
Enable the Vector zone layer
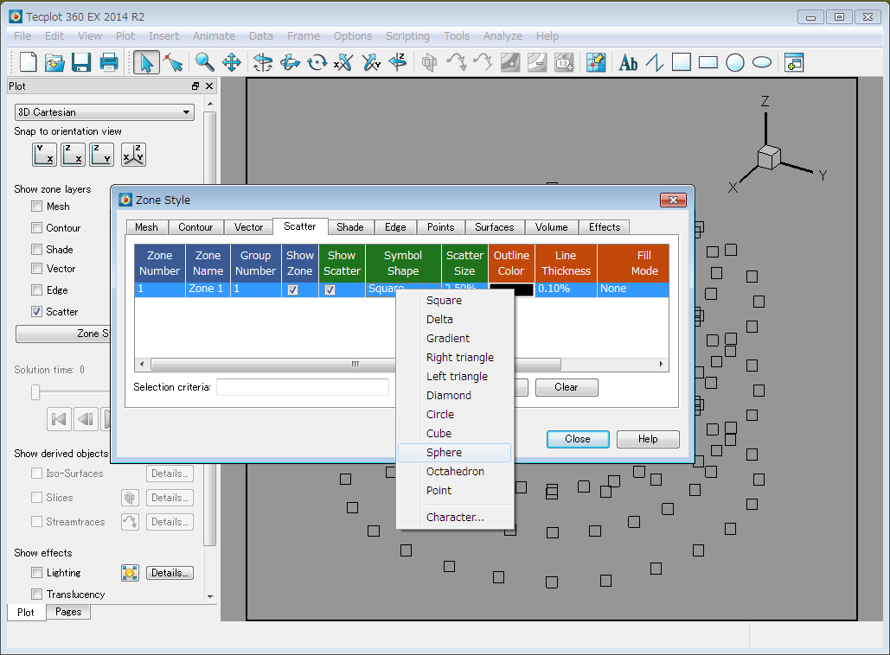pos(37,268)
